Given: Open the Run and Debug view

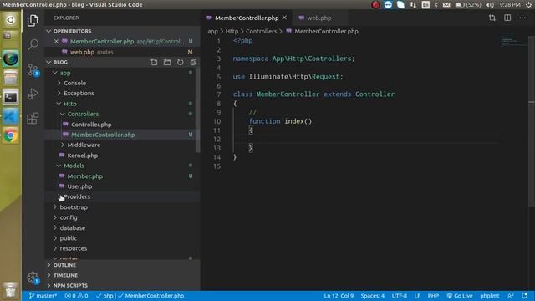Looking at the screenshot, I should click(x=33, y=94).
